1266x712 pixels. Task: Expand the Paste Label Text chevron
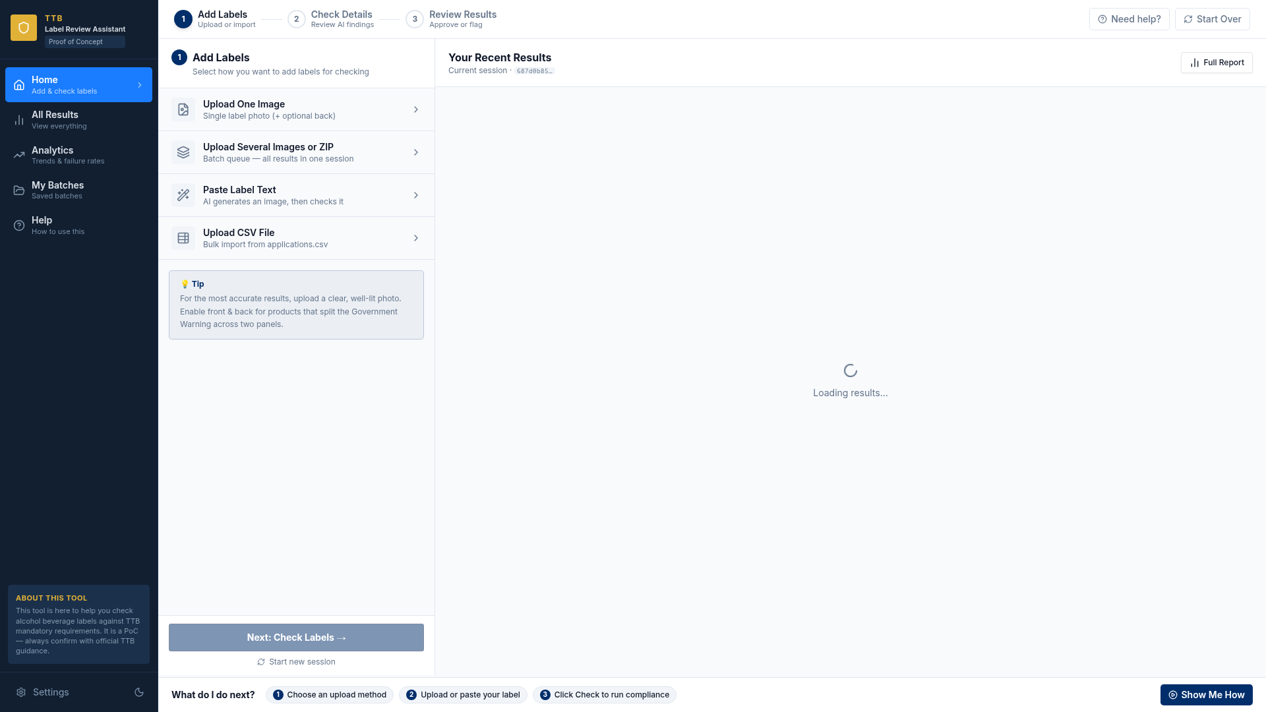[416, 195]
